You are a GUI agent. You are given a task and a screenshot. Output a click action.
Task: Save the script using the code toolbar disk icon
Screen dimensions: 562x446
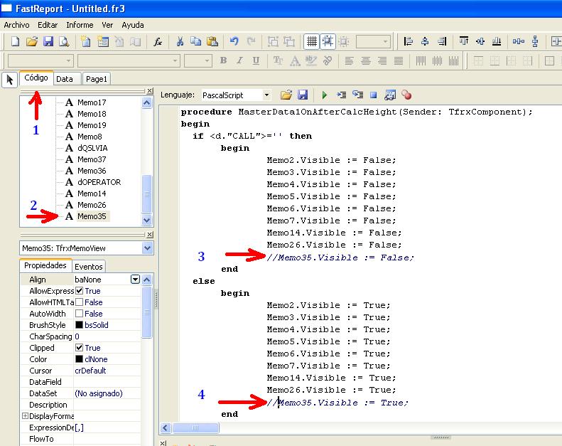[303, 95]
